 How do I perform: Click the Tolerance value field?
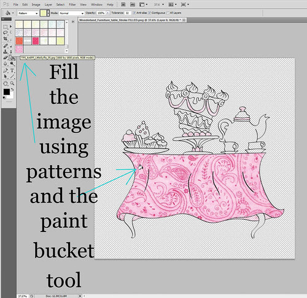tap(128, 13)
